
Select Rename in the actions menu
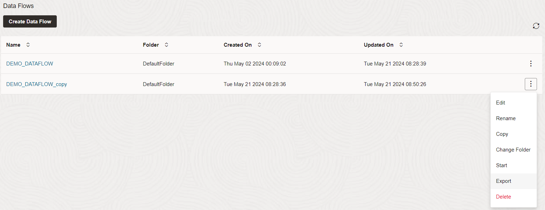click(506, 118)
